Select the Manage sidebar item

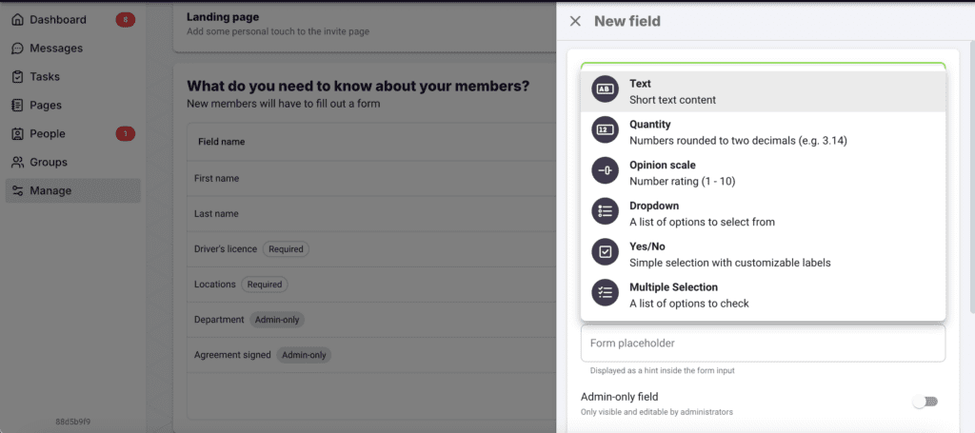50,191
